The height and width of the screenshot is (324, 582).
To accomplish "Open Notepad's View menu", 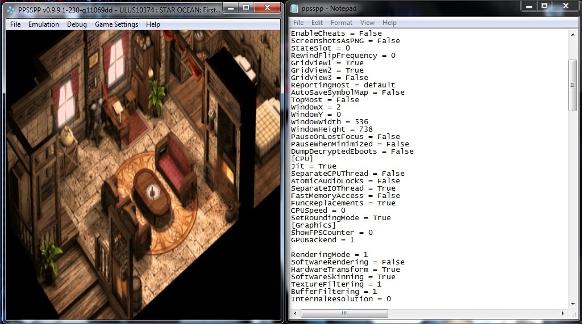I will 367,23.
